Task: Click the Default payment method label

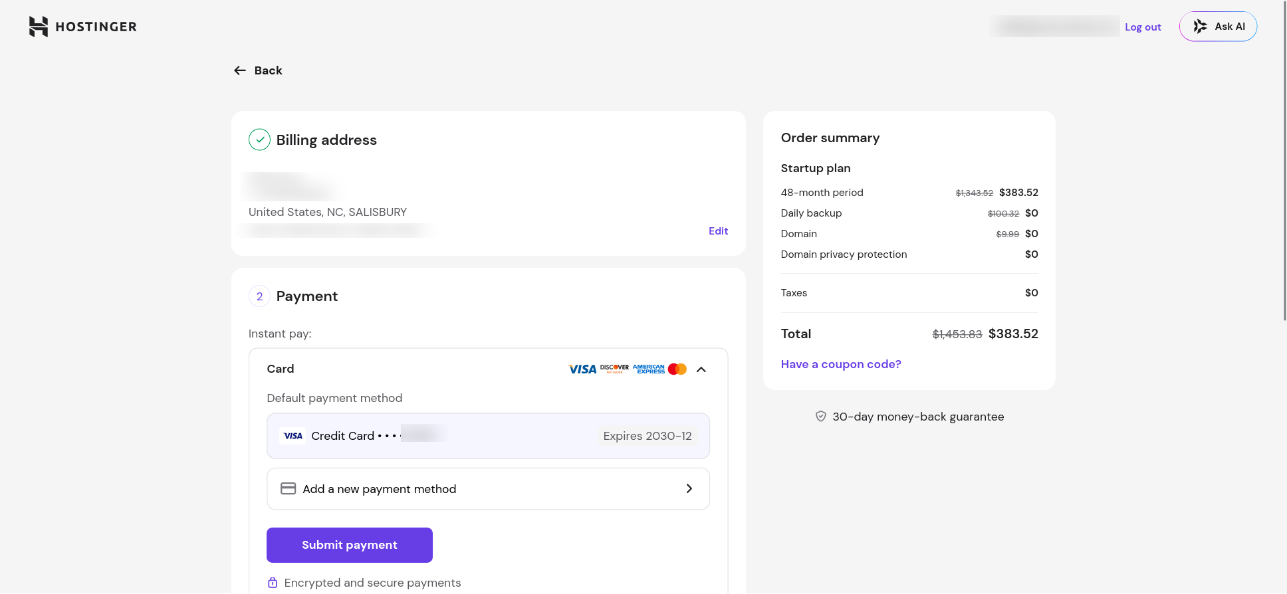Action: [334, 398]
